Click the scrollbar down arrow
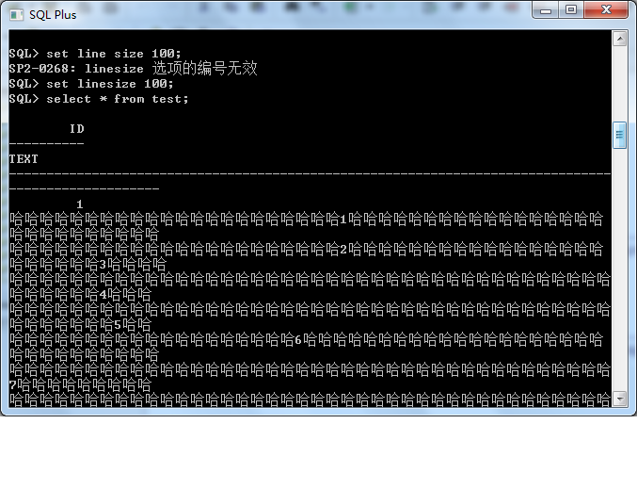Image resolution: width=637 pixels, height=489 pixels. coord(619,399)
